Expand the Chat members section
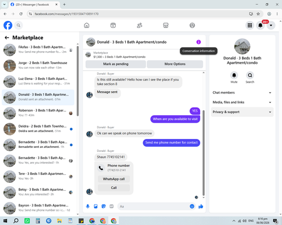The height and width of the screenshot is (225, 282). coord(242,93)
